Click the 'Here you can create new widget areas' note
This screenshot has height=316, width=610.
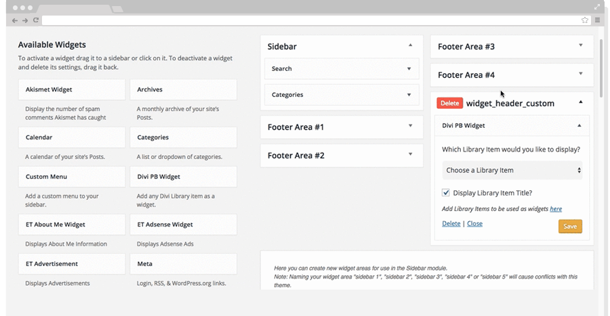[361, 268]
